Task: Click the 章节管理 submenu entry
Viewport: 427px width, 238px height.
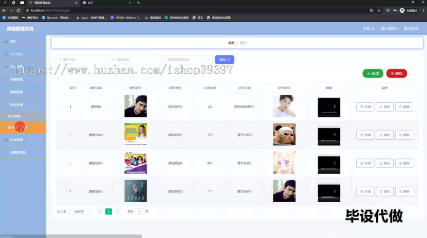Action: pyautogui.click(x=23, y=116)
